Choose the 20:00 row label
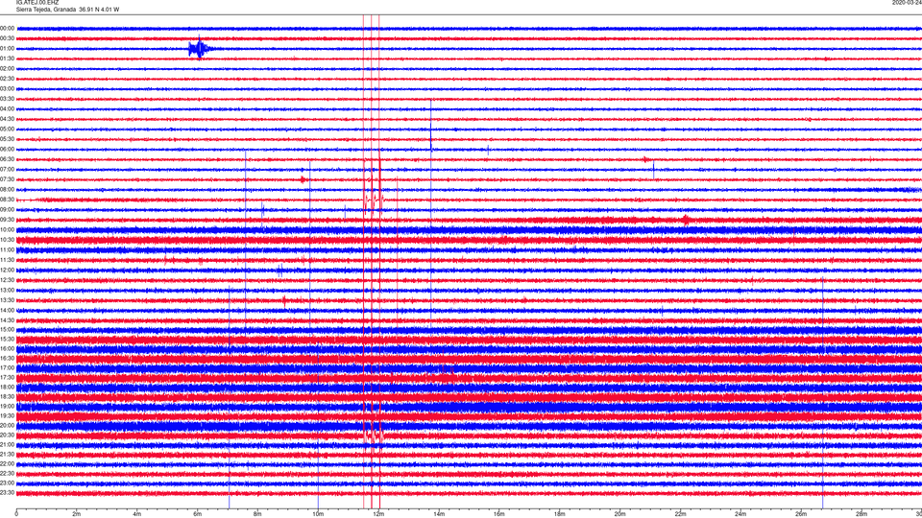 (8, 425)
